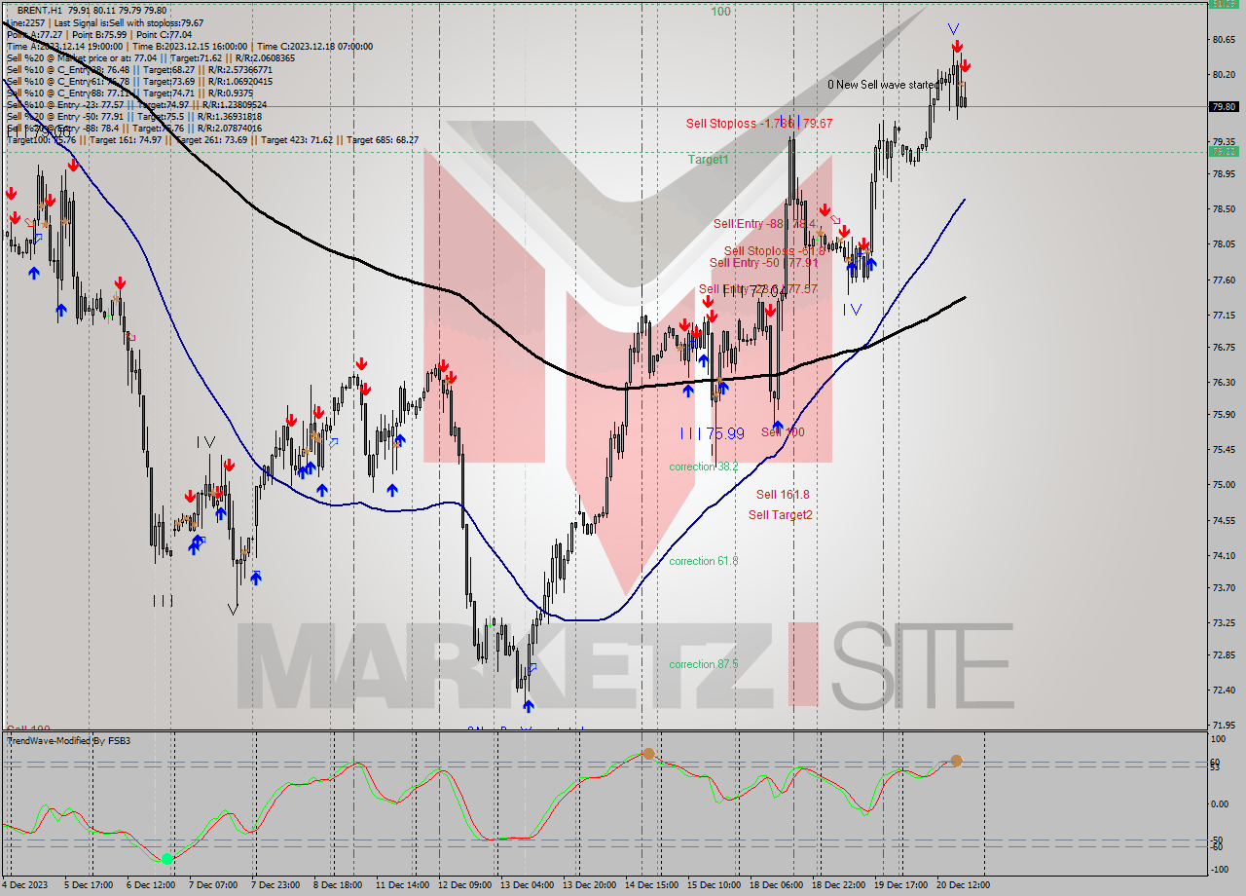Click the orange dot at oscillator peak near 14 Dec
This screenshot has height=896, width=1246.
click(x=648, y=754)
